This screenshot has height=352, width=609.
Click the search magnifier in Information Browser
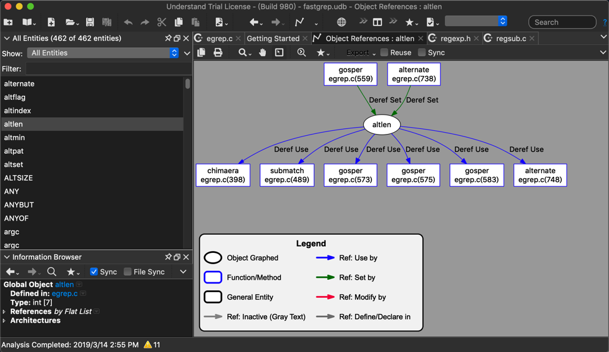click(52, 272)
